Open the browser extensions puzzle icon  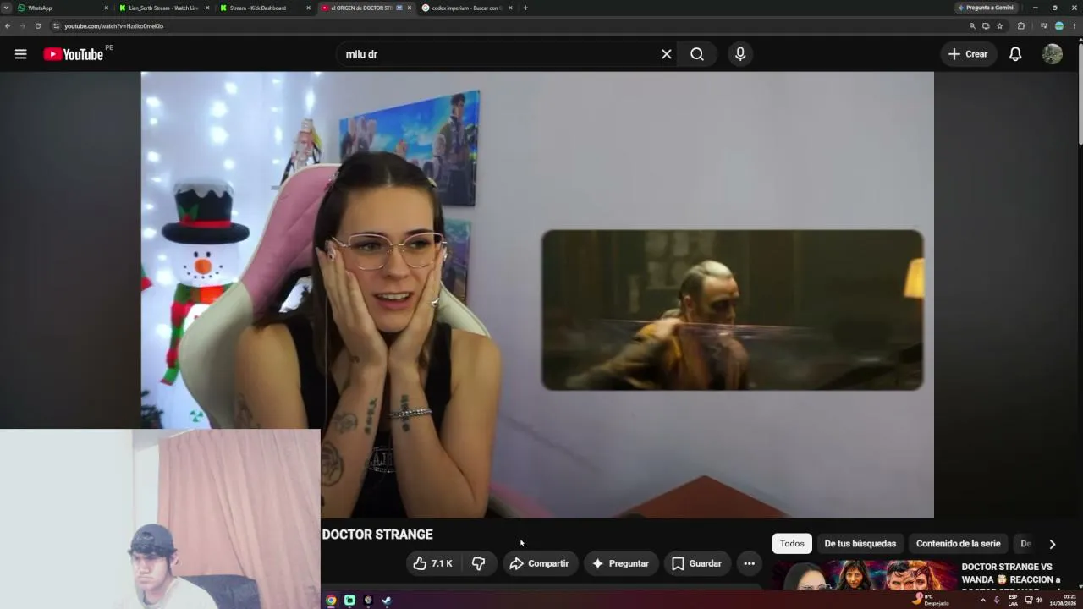click(1021, 26)
